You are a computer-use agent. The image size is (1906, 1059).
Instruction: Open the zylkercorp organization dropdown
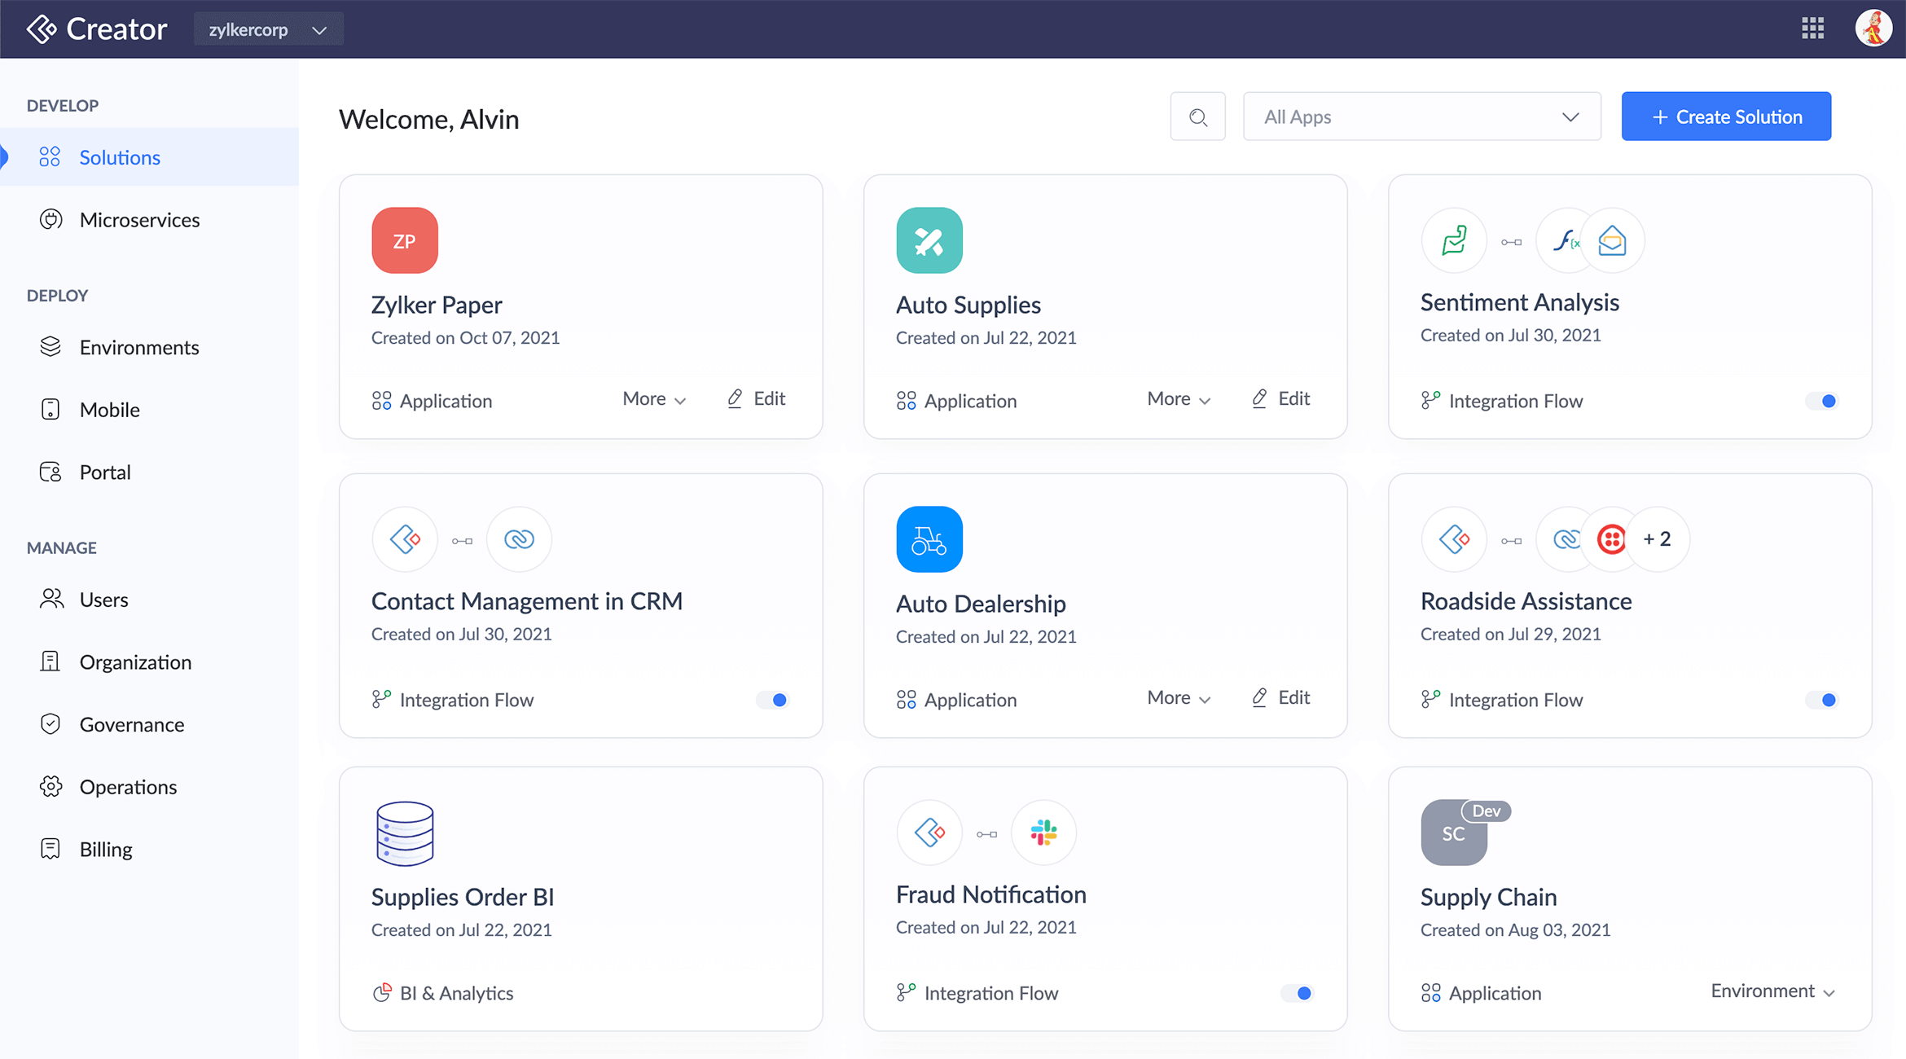pyautogui.click(x=269, y=29)
